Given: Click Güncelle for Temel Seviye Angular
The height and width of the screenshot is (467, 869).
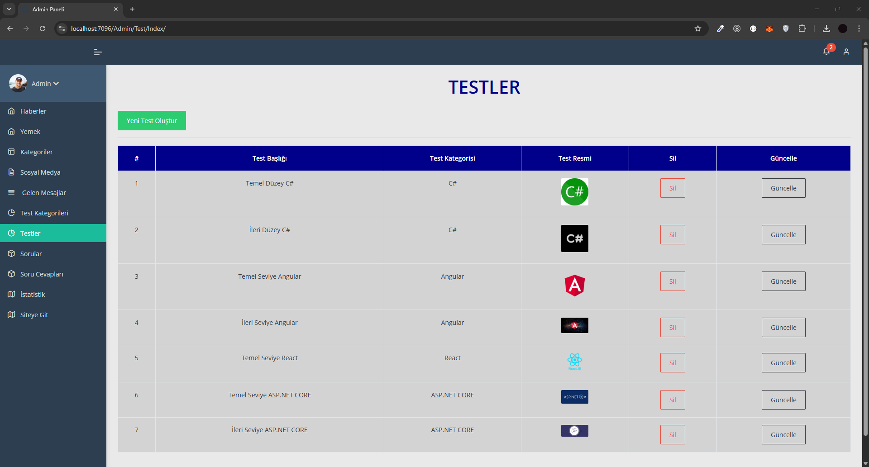Looking at the screenshot, I should pos(783,281).
